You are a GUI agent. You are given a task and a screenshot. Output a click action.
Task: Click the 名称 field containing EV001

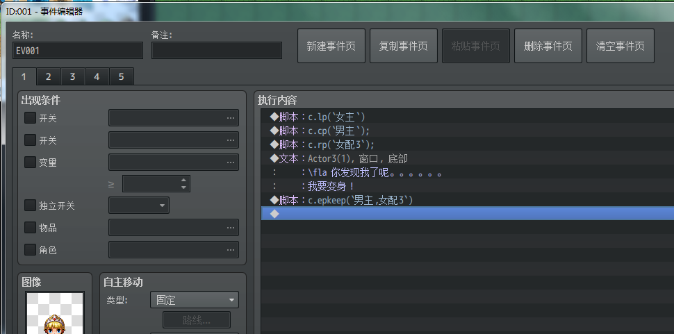coord(78,51)
